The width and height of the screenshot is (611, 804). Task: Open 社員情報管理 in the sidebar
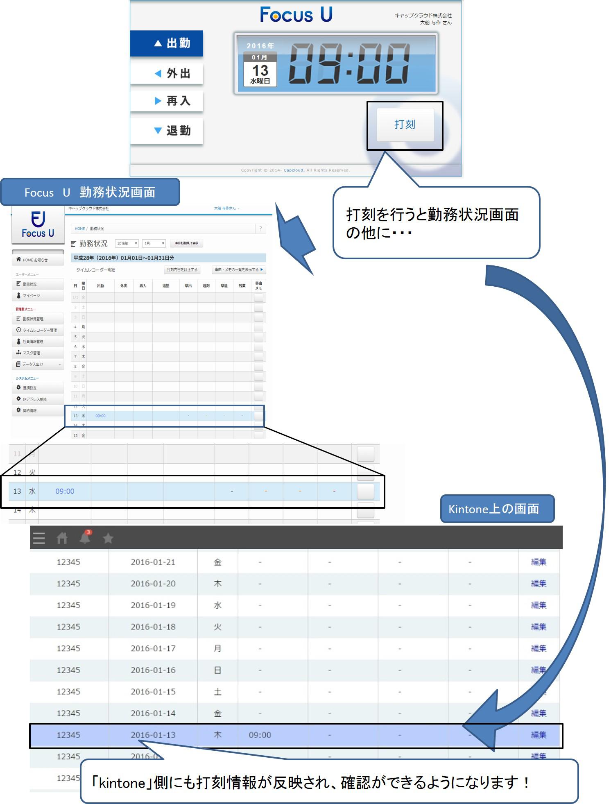(38, 341)
